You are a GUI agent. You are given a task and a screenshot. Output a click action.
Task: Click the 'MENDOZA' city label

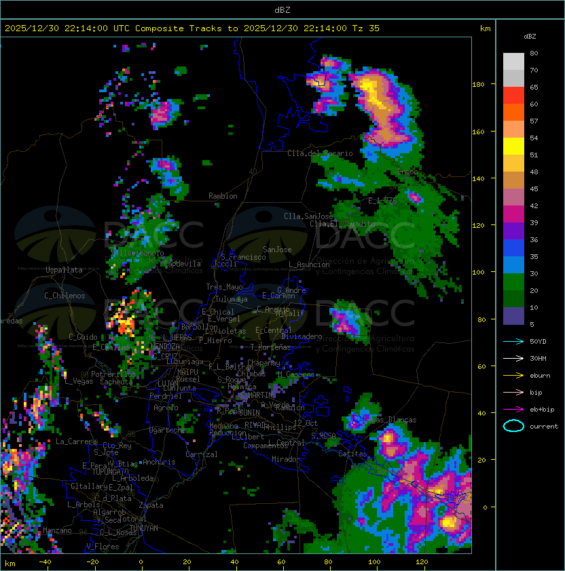[x=165, y=346]
